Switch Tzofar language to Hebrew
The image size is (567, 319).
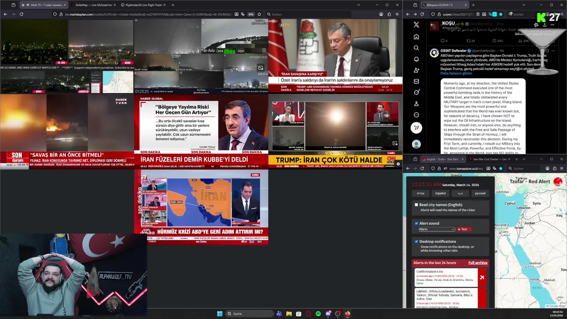pyautogui.click(x=420, y=193)
